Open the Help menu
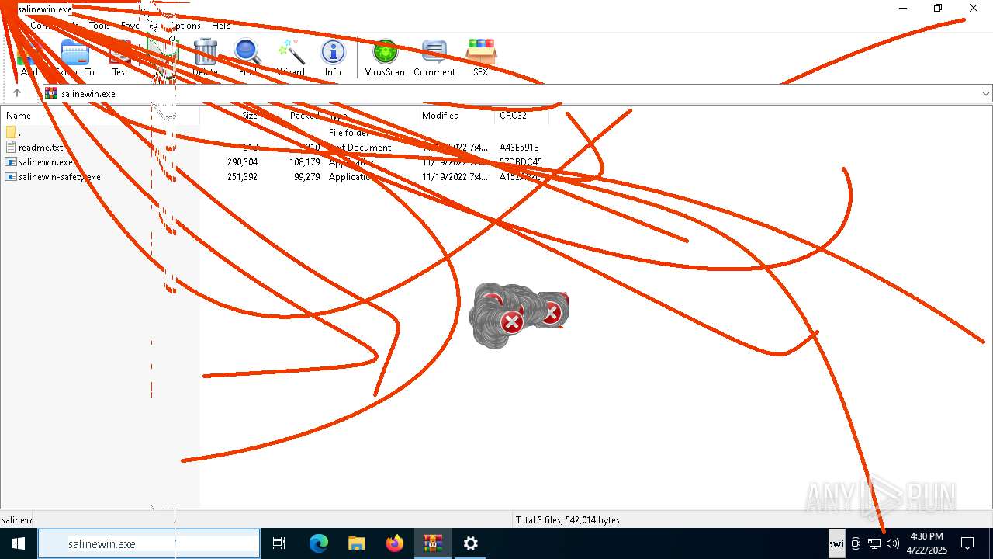993x559 pixels. (x=221, y=26)
